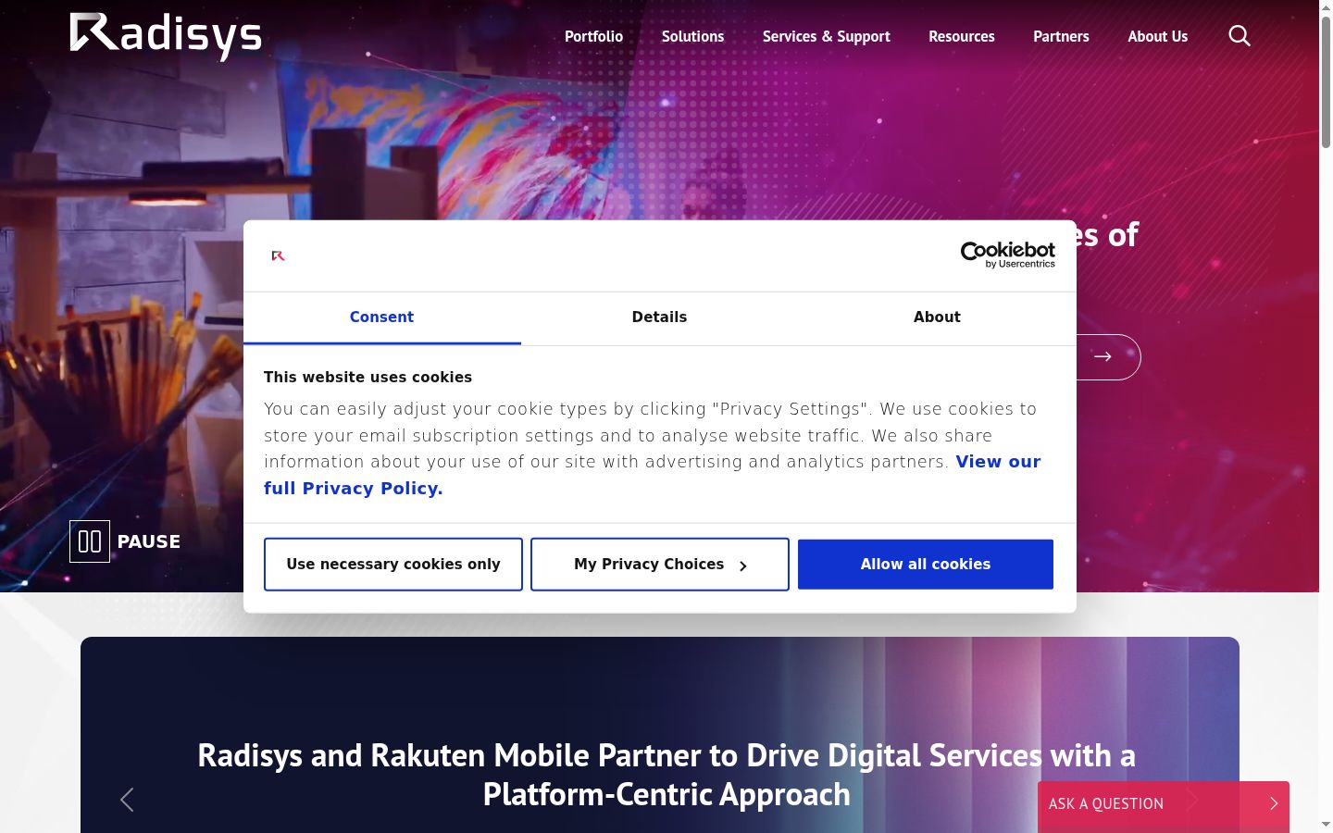The height and width of the screenshot is (833, 1333).
Task: Click the small Radisys logo in cookie dialog
Action: pos(278,255)
